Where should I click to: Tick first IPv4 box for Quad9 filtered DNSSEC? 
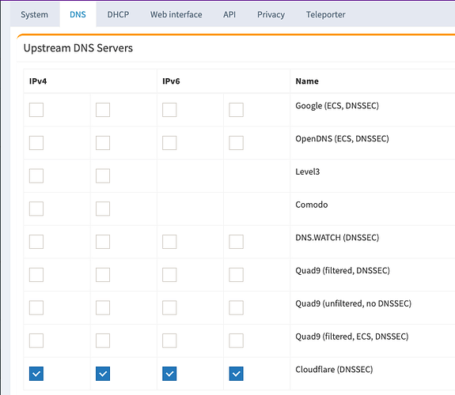click(36, 275)
